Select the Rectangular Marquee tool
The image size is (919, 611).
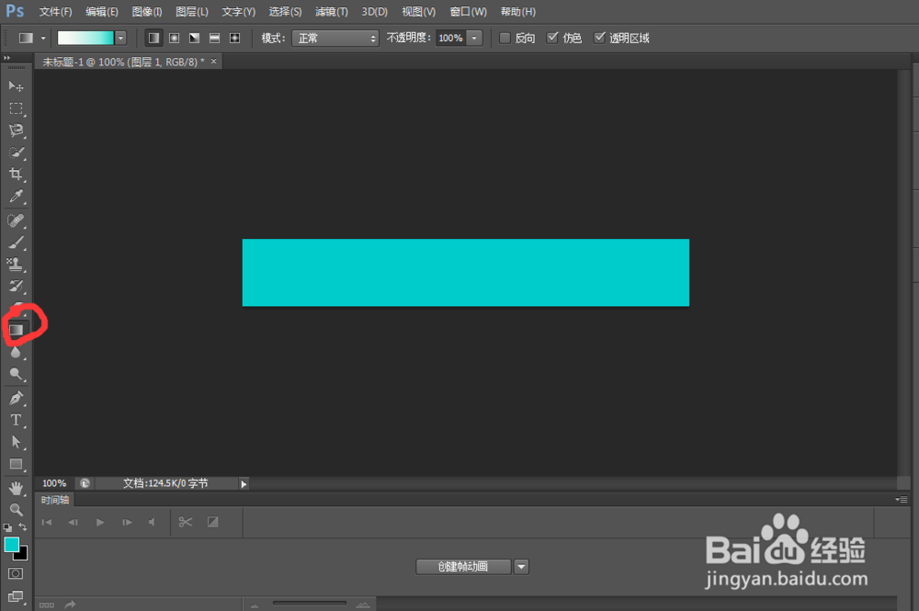point(16,108)
